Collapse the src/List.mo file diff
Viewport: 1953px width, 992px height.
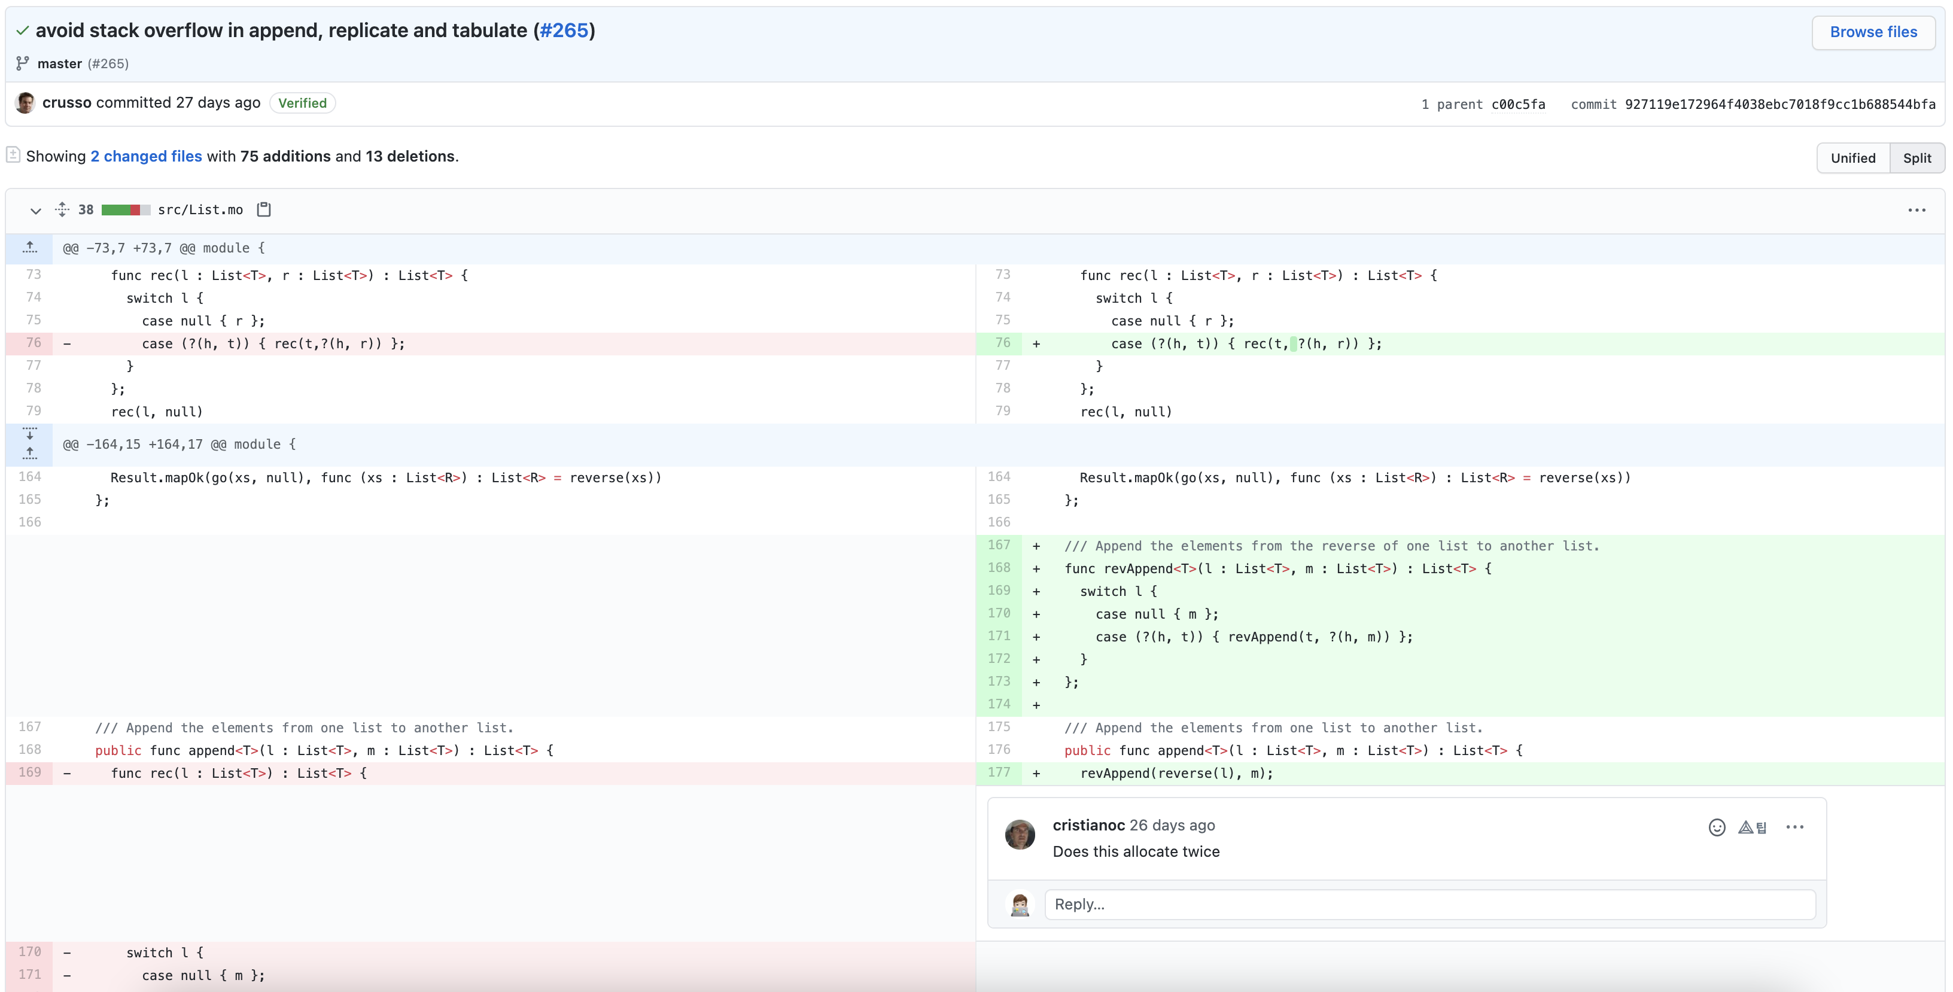(x=35, y=210)
